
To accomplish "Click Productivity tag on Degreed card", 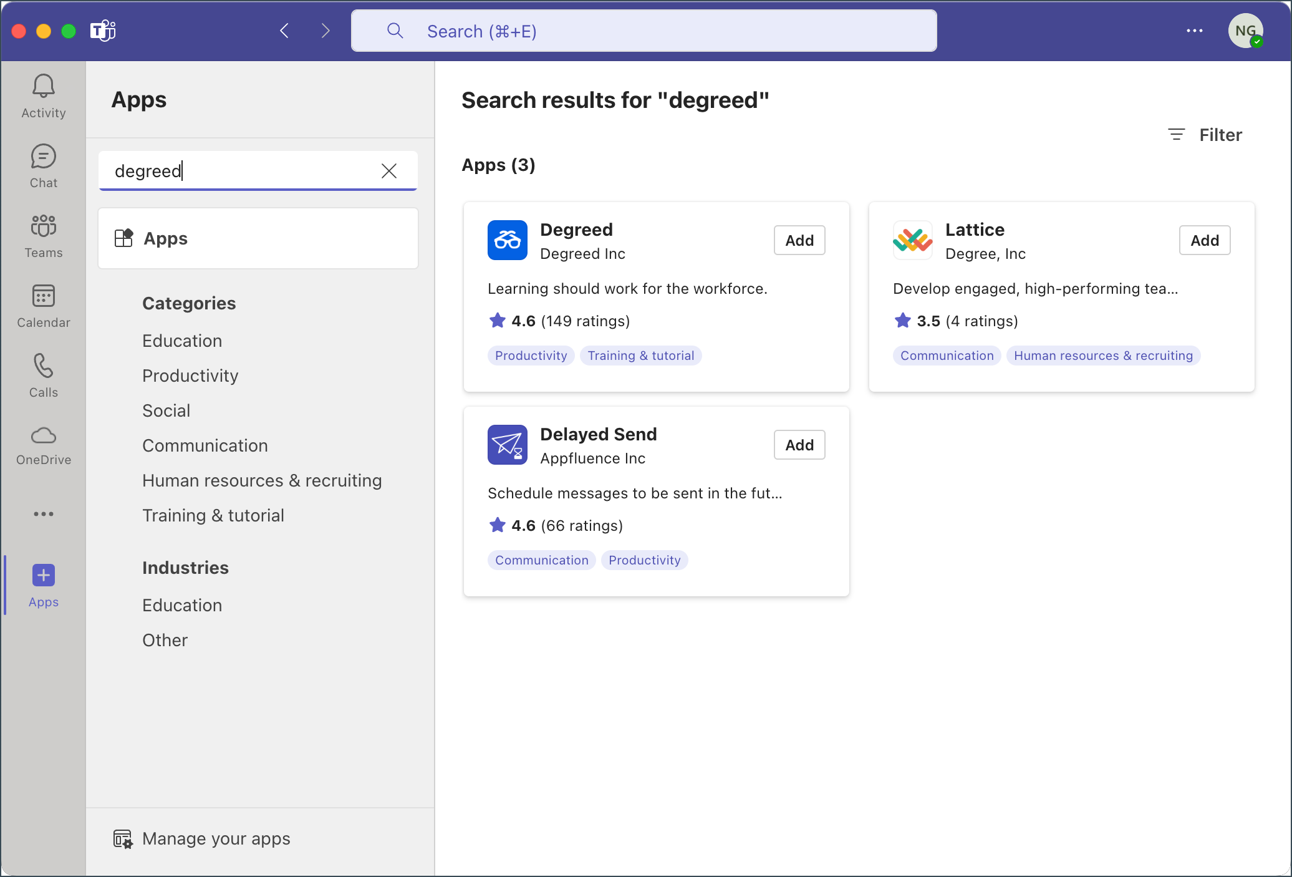I will coord(531,356).
